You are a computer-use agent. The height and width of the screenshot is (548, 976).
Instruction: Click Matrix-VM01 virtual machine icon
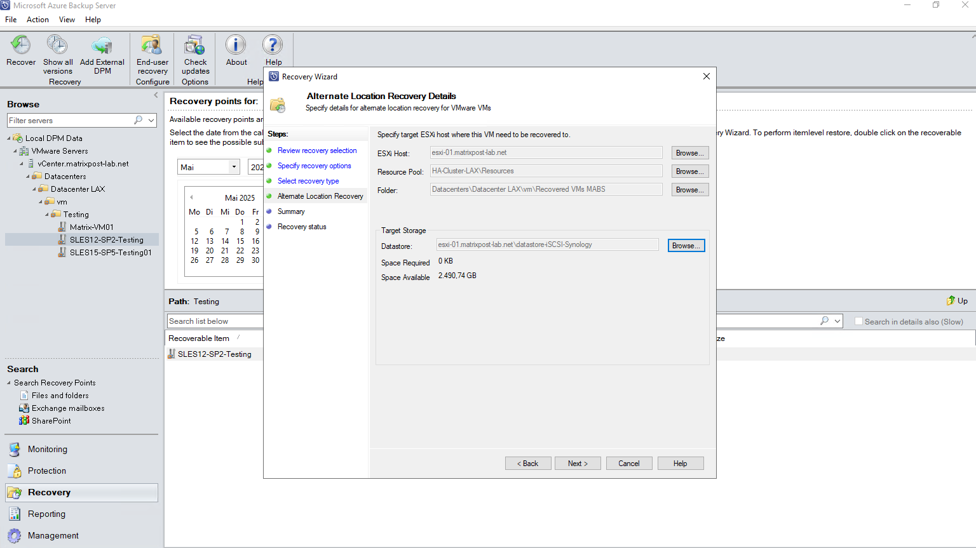pyautogui.click(x=62, y=227)
